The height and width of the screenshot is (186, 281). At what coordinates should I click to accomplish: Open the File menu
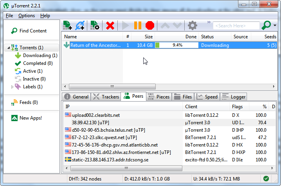click(x=9, y=16)
